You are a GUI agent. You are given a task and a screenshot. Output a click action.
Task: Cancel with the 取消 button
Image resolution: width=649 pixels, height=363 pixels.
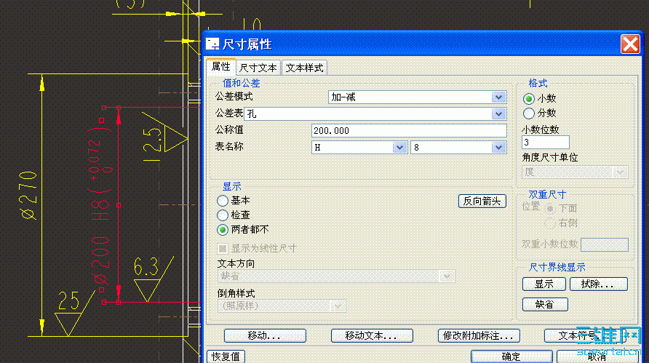pyautogui.click(x=597, y=356)
